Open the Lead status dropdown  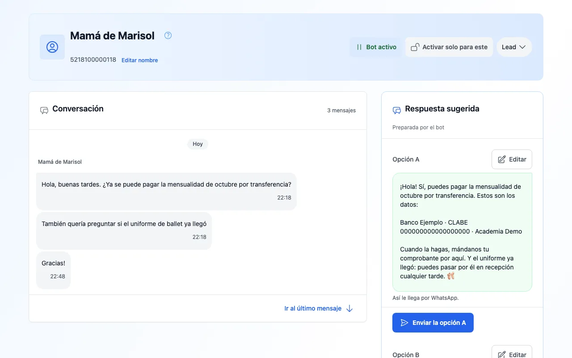click(x=514, y=47)
